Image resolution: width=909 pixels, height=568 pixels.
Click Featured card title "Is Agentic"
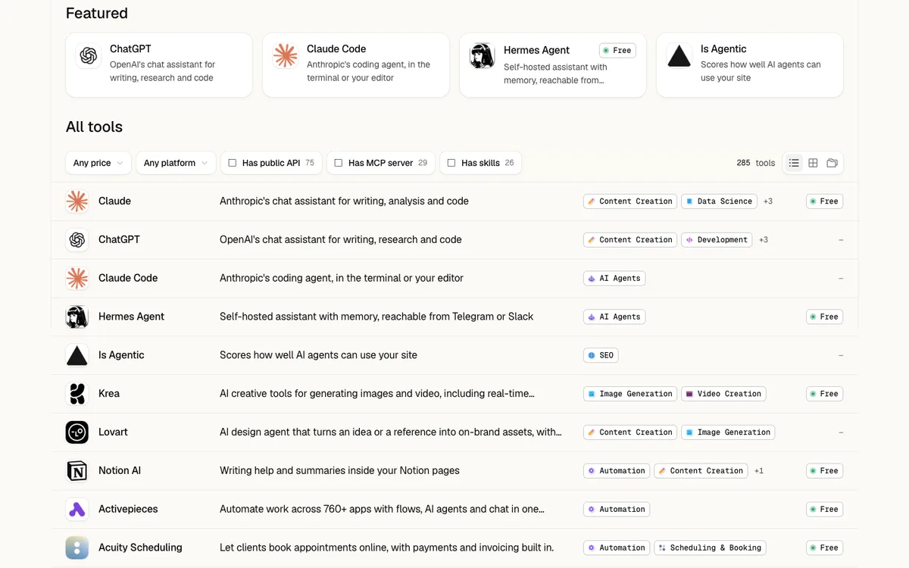(x=723, y=49)
